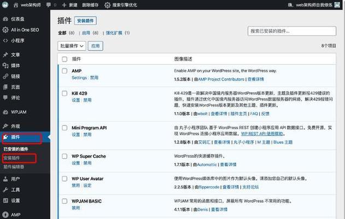The height and width of the screenshot is (219, 345).
Task: Check the Mini Program API checkbox
Action: (65, 128)
